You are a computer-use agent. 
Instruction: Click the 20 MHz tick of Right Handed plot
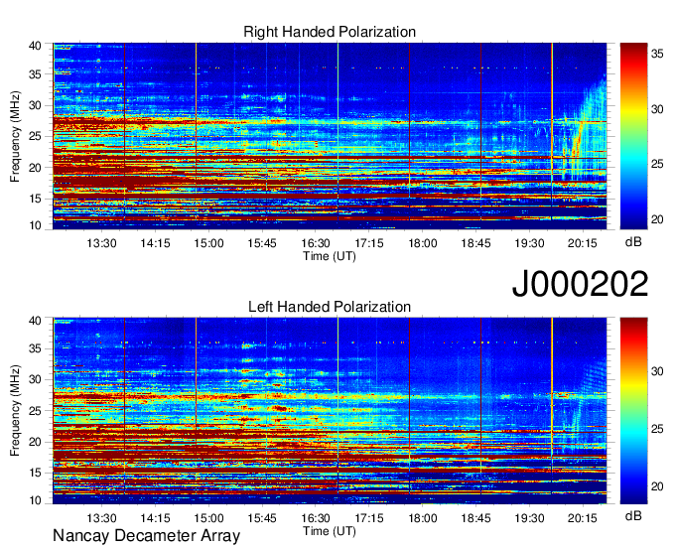35,168
